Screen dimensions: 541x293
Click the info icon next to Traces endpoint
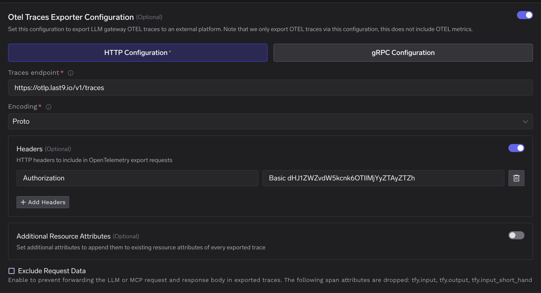[x=71, y=73]
